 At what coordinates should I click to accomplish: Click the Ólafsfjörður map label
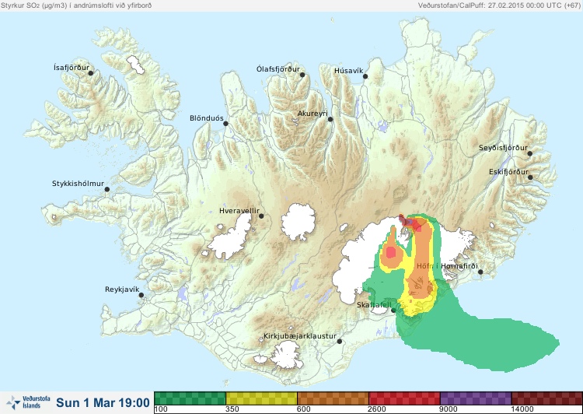278,69
